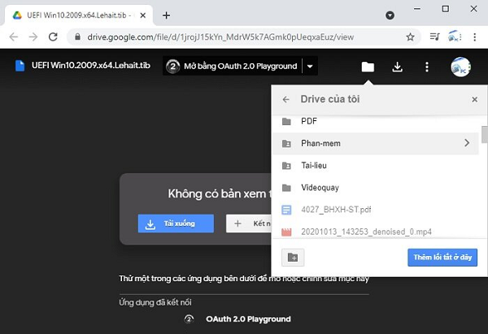Viewport: 488px width, 334px height.
Task: Click the 4027_BHXH-ST.pdf file entry
Action: point(376,210)
